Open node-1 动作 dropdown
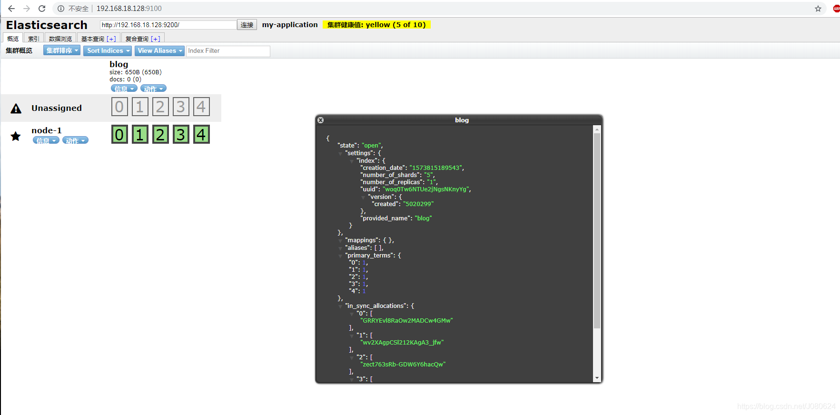This screenshot has width=840, height=415. pos(75,140)
